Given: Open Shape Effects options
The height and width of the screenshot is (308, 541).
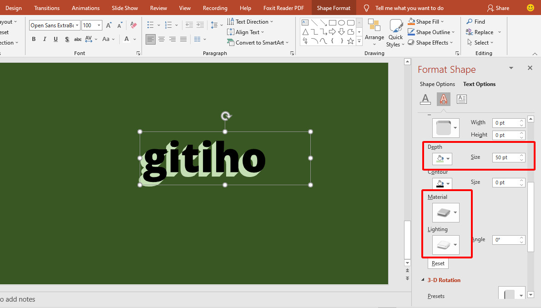Looking at the screenshot, I should [x=430, y=42].
